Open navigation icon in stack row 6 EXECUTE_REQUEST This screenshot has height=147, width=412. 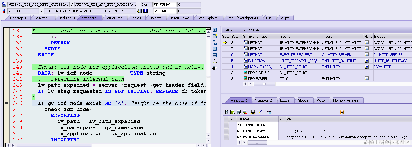click(367, 54)
